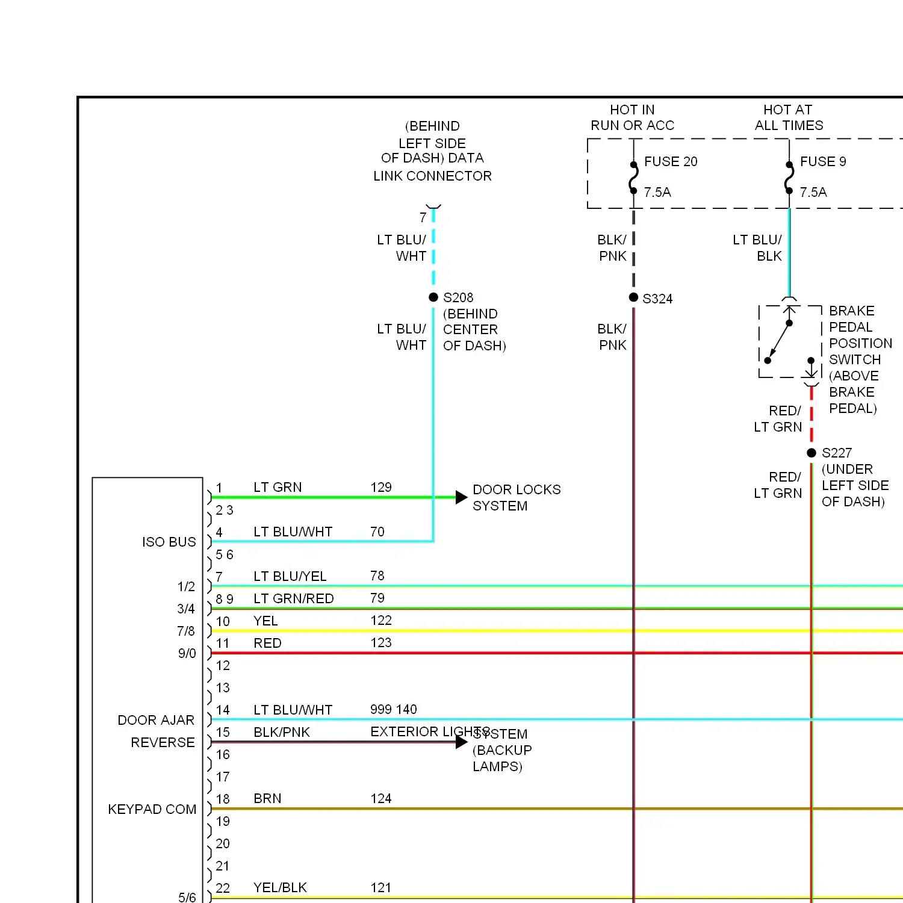Click the BRN wire label on pin 18

[267, 798]
